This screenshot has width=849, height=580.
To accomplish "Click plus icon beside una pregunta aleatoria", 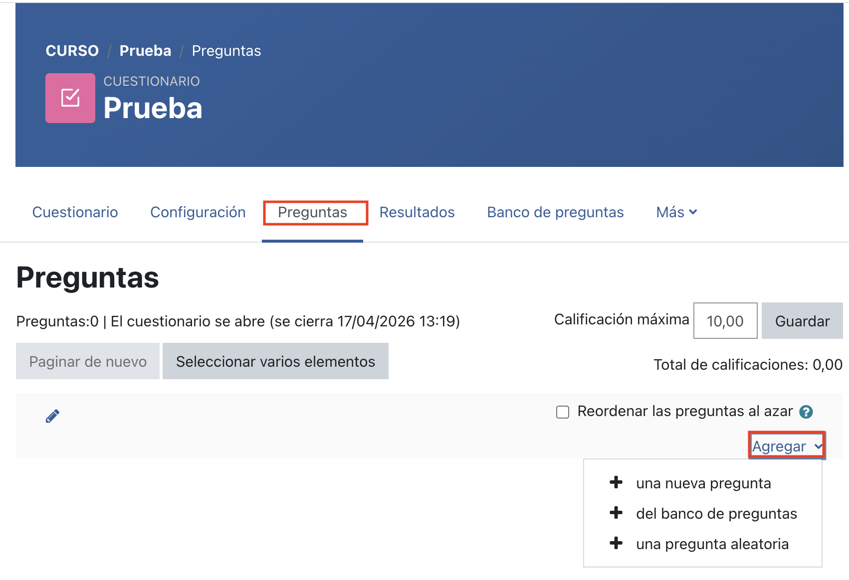I will click(616, 543).
